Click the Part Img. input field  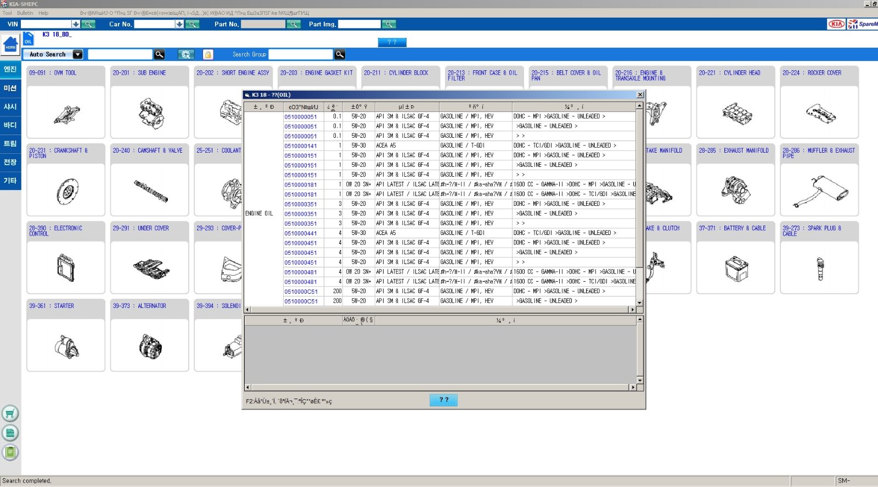(359, 24)
